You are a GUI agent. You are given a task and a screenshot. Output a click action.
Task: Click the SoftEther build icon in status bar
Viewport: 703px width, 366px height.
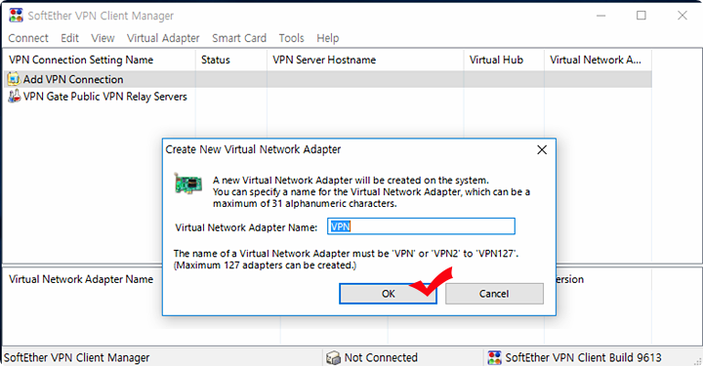(494, 357)
